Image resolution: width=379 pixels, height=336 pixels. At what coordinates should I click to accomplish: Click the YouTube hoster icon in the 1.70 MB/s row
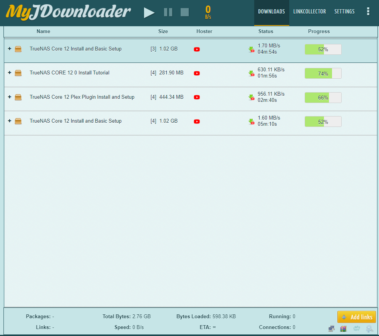(x=197, y=49)
